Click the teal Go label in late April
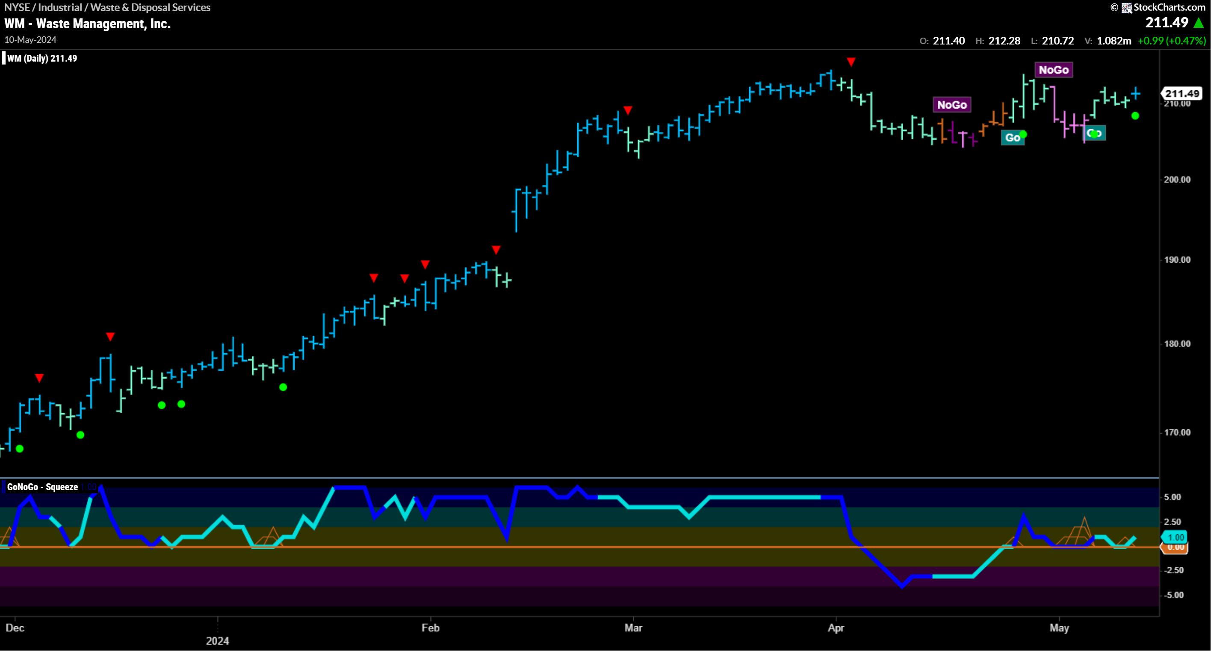The height and width of the screenshot is (651, 1211). pos(1012,138)
